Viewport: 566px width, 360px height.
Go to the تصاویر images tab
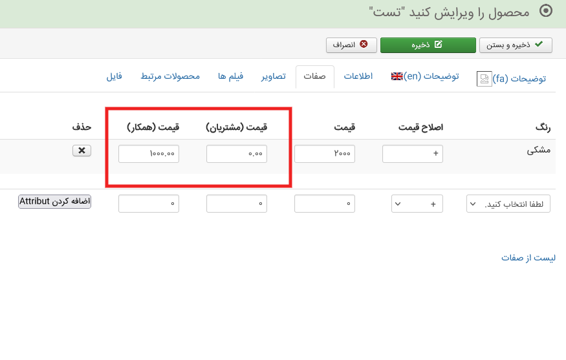[274, 76]
